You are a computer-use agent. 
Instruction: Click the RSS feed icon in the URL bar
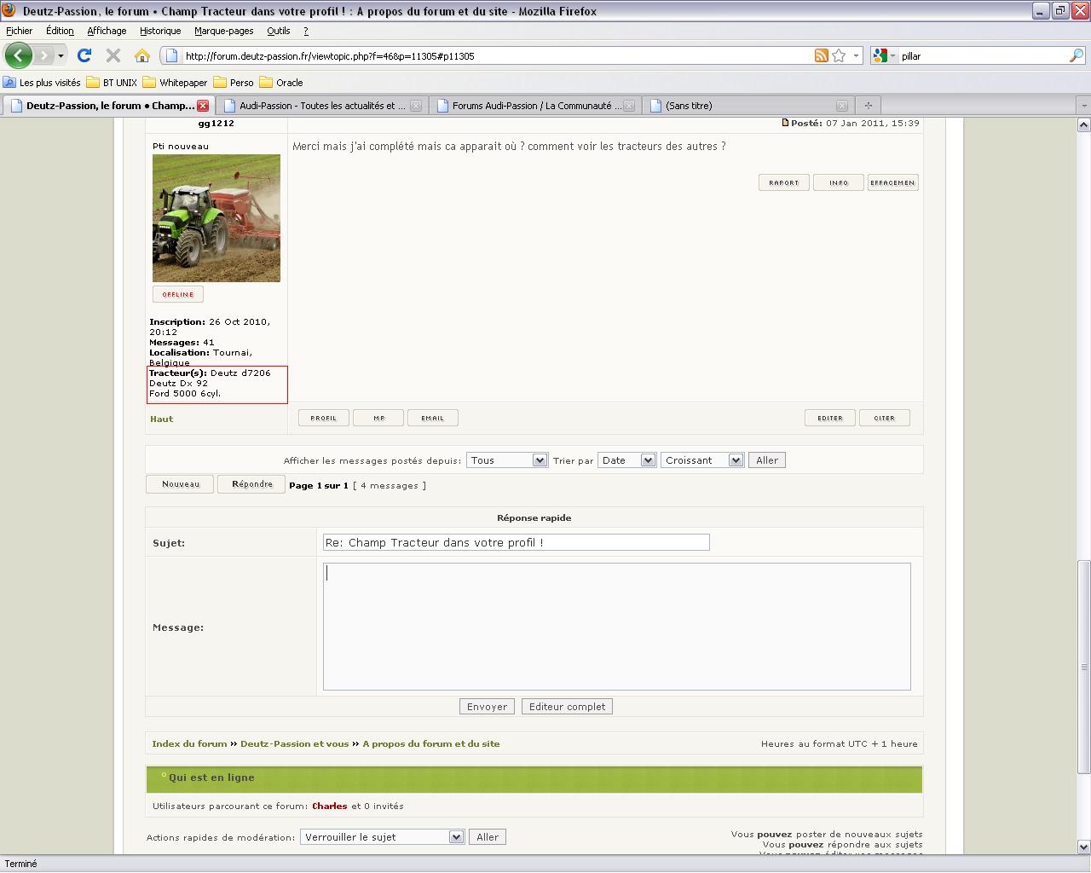pyautogui.click(x=821, y=55)
